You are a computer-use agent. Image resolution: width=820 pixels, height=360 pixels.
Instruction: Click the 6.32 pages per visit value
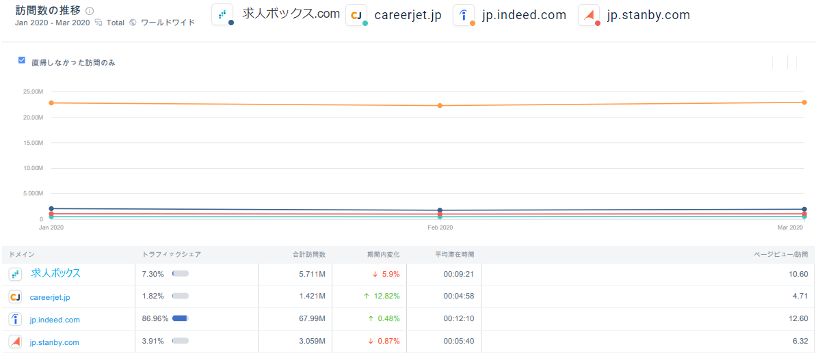coord(802,342)
